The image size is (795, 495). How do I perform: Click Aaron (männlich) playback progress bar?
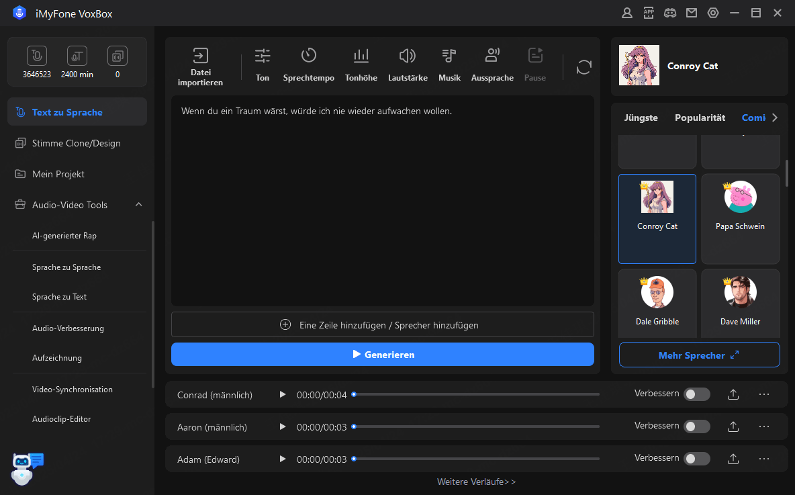[x=476, y=426]
